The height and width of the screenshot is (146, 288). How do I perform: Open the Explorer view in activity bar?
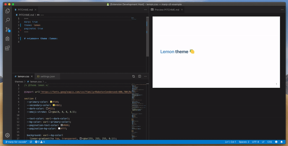coord(7,11)
